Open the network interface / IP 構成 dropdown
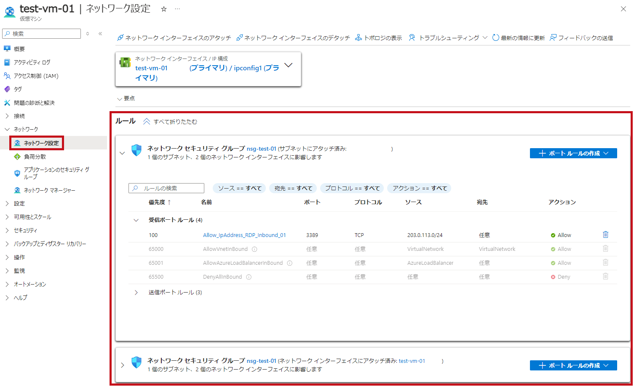 (289, 65)
